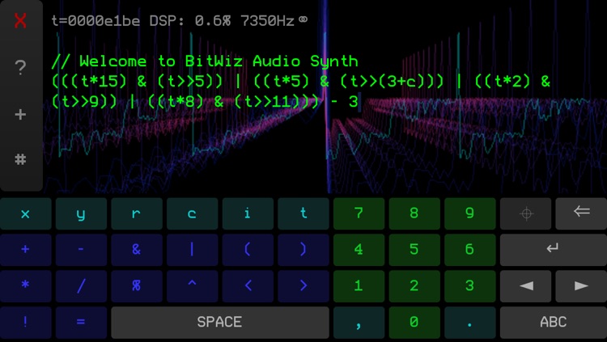
Task: Switch to the ABC keyboard
Action: point(554,323)
